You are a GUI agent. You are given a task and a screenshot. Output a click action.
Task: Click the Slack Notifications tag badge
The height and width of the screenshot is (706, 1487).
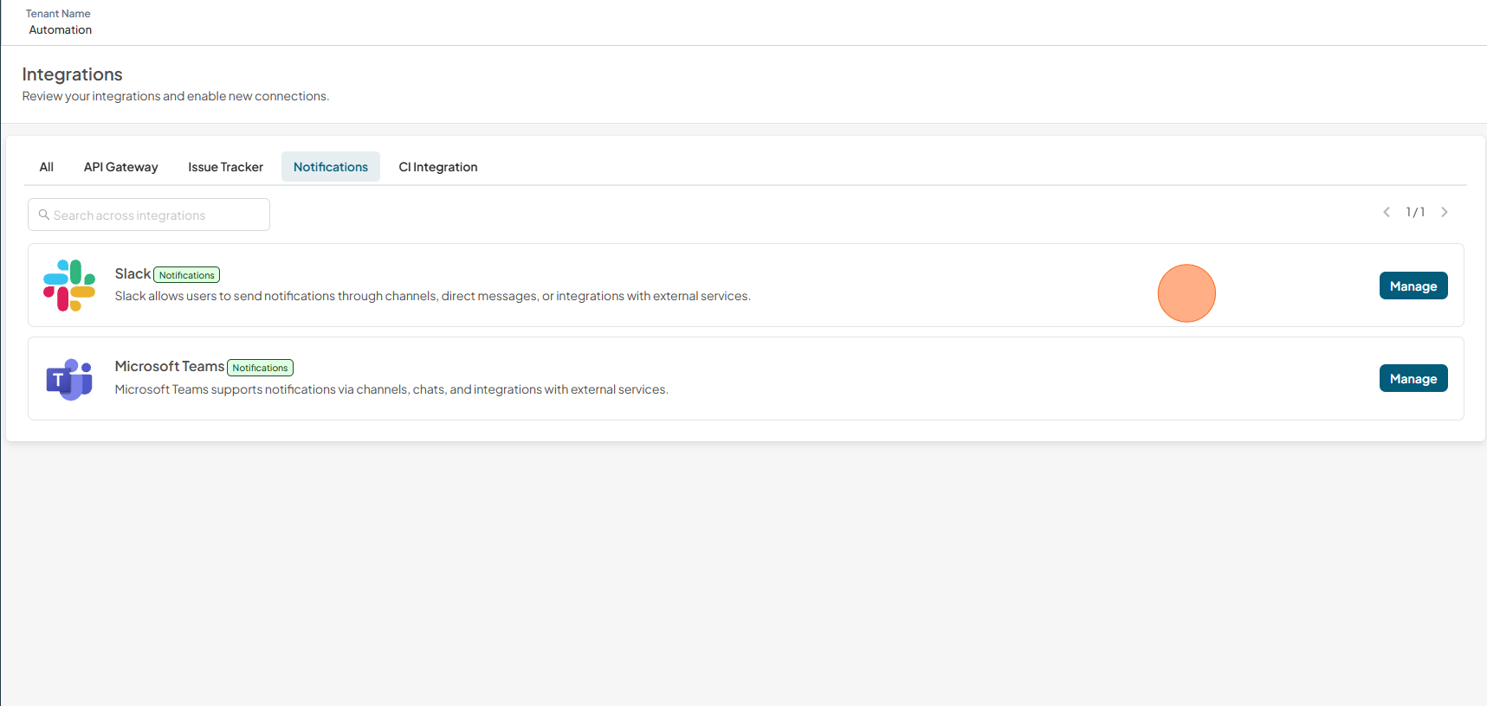point(187,275)
